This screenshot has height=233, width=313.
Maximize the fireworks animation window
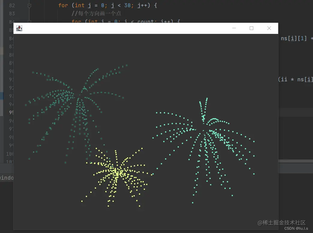[251, 28]
